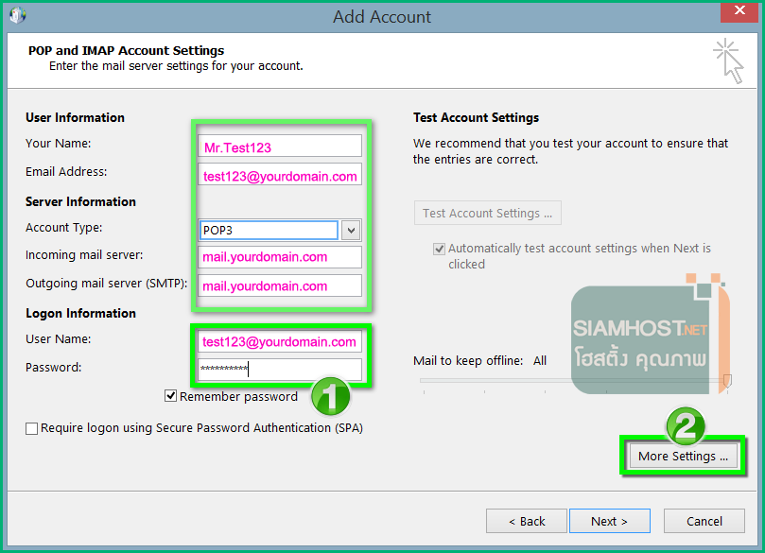This screenshot has width=765, height=553.
Task: Click the User Name logon field
Action: coord(281,341)
